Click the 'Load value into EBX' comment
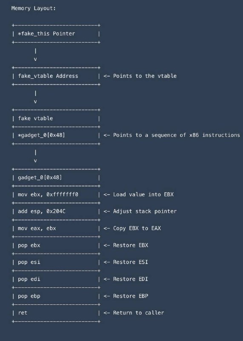 pyautogui.click(x=139, y=194)
